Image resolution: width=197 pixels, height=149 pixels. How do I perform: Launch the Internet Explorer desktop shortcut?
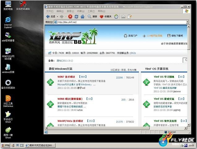pyautogui.click(x=8, y=23)
